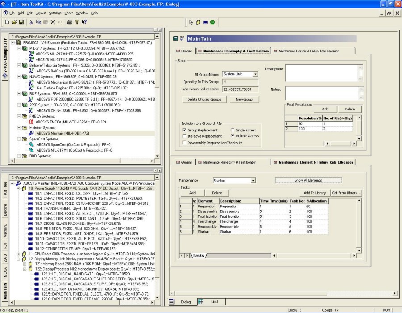
Task: Click scroll-right arrow of project tree pane
Action: coord(152,161)
